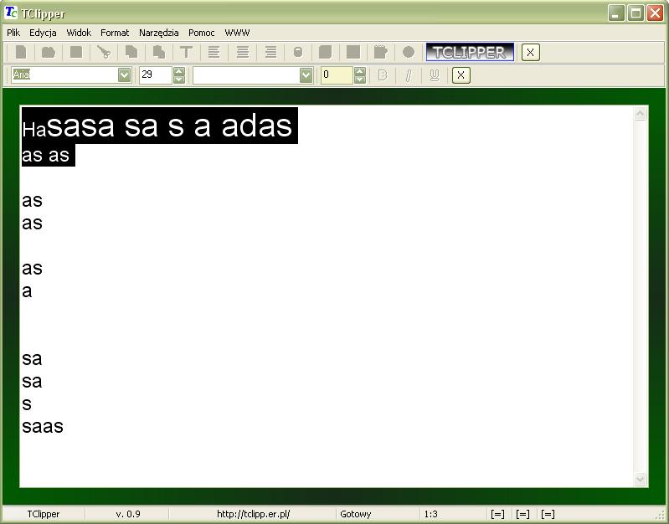Open the Narzędzia menu
This screenshot has height=524, width=669.
click(158, 33)
